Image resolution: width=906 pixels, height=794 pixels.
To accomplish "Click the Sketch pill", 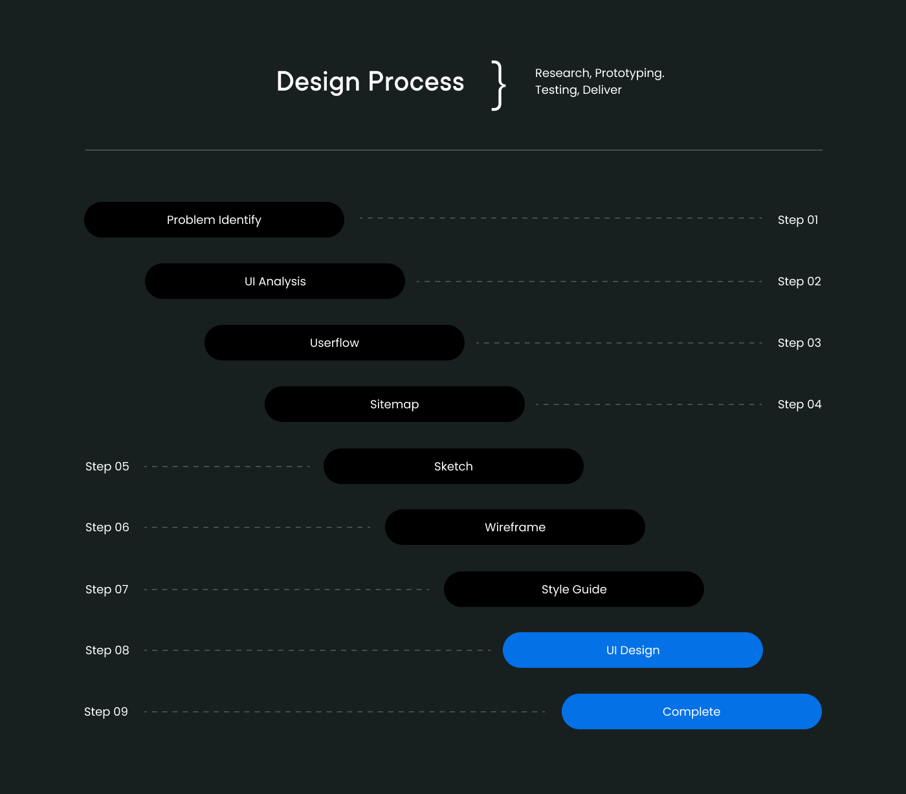I will click(454, 466).
